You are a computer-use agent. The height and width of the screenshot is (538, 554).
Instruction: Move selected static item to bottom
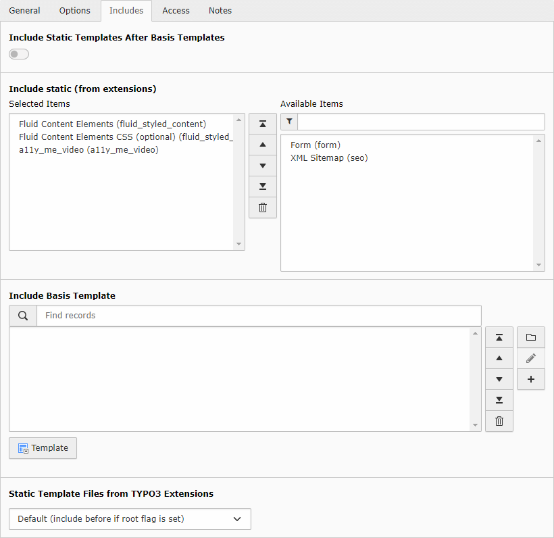pos(263,187)
